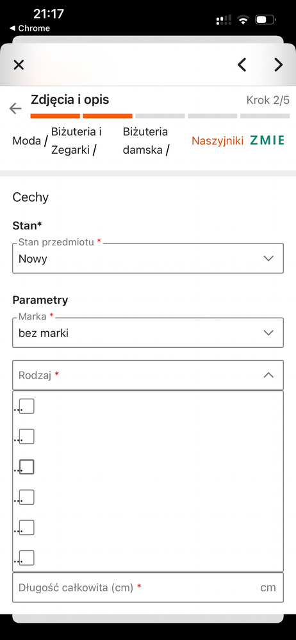
Task: Check the first Rodzaj option checkbox
Action: (x=26, y=406)
